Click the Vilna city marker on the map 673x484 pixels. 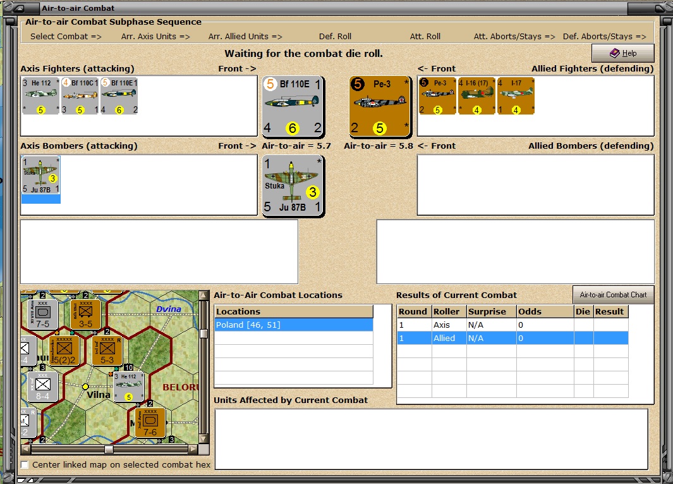click(x=85, y=387)
